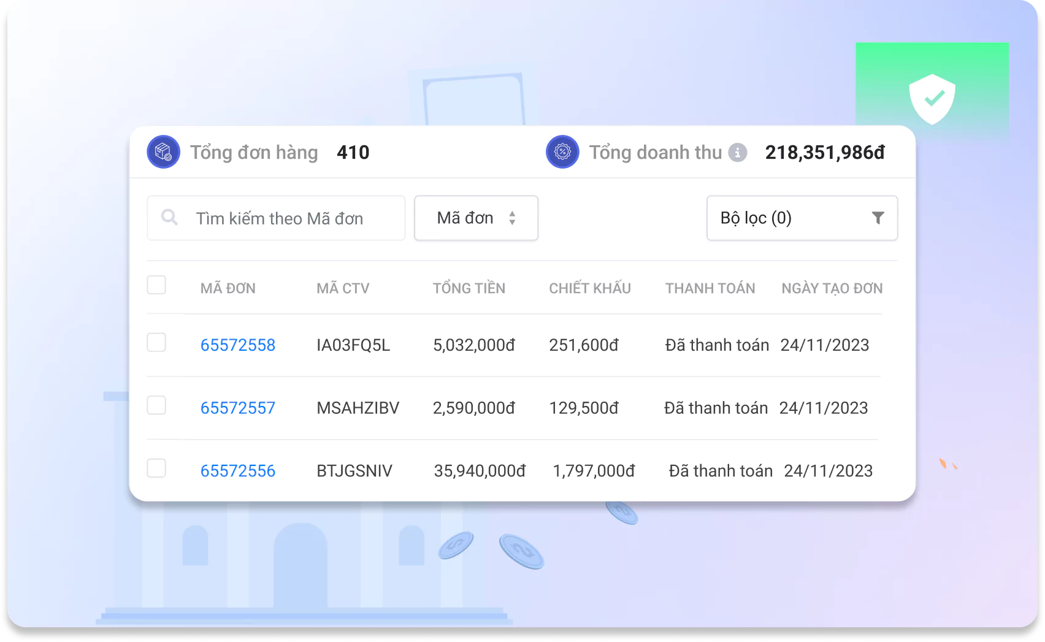Click the Tổng đơn hàng label
Viewport: 1045px width, 642px height.
tap(254, 153)
